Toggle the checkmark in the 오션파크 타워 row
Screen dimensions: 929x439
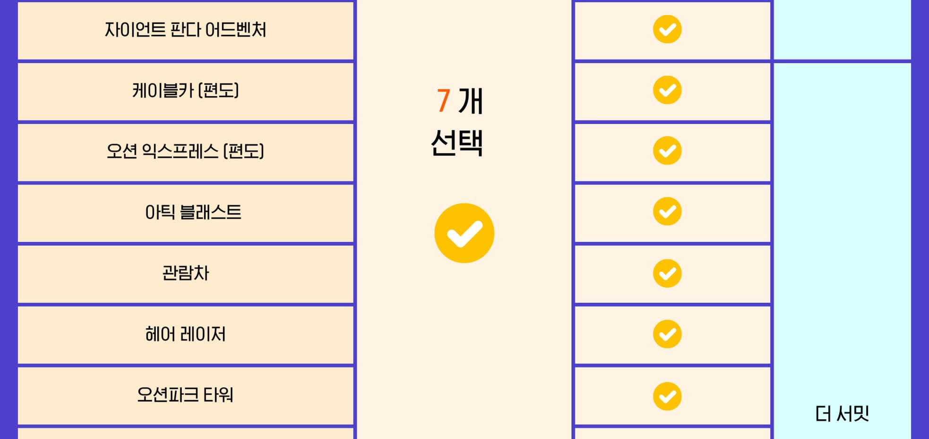[667, 396]
